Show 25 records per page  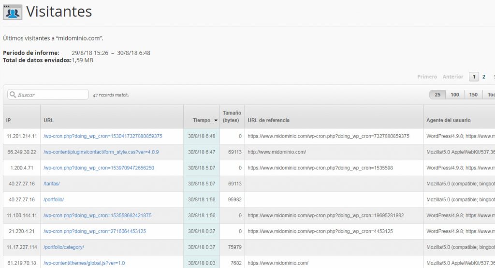437,95
